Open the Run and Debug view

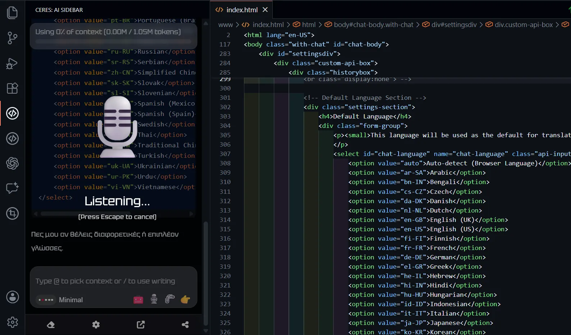point(13,63)
